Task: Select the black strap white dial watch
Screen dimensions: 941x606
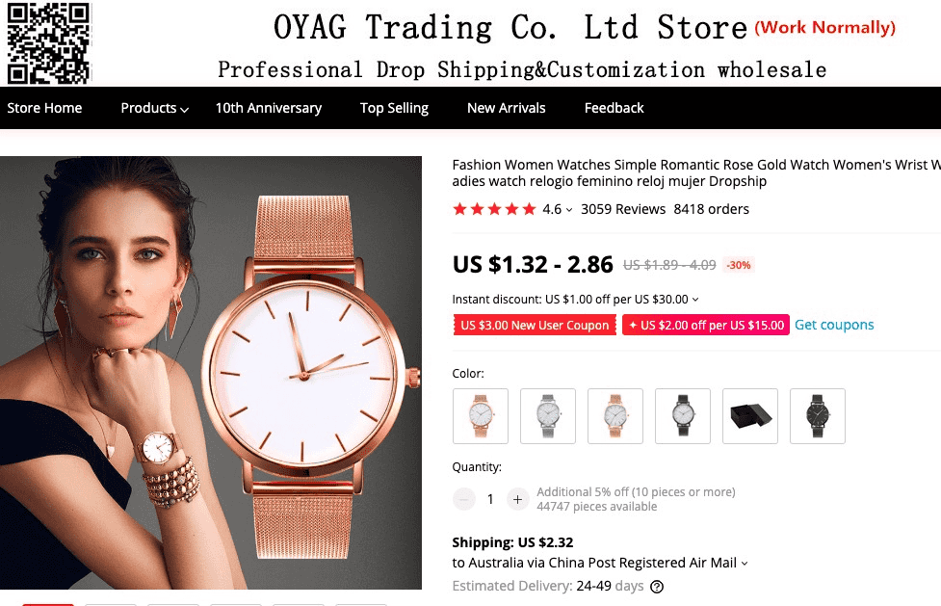Action: (x=682, y=415)
